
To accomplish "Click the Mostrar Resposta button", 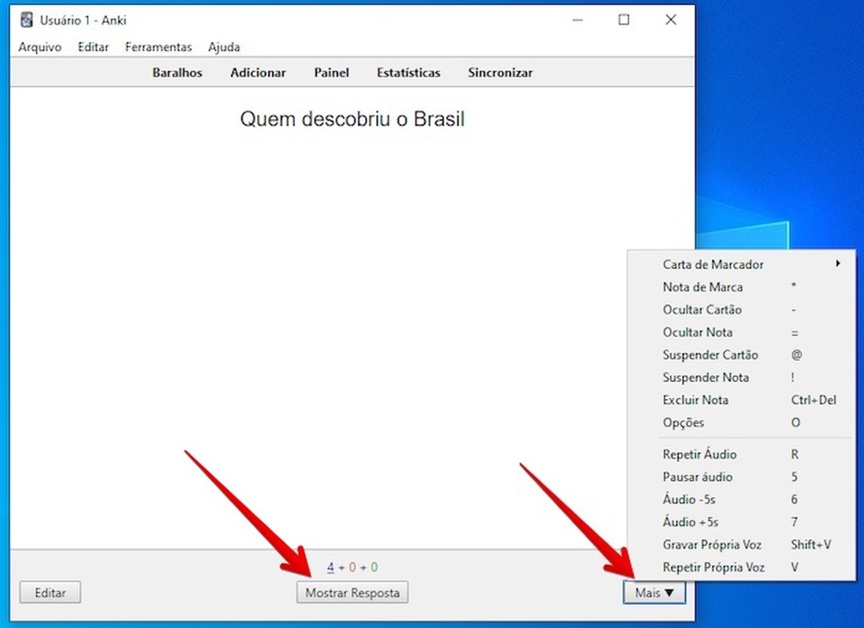I will pos(352,592).
